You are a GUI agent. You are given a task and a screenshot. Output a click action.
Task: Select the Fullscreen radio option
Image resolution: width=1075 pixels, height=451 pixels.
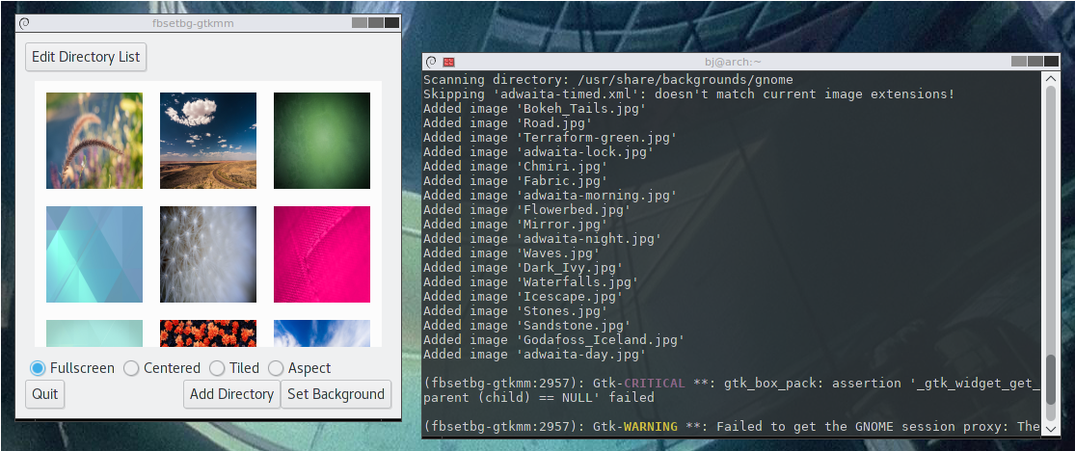tap(38, 368)
